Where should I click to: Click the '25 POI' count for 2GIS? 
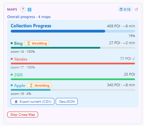click(x=130, y=74)
